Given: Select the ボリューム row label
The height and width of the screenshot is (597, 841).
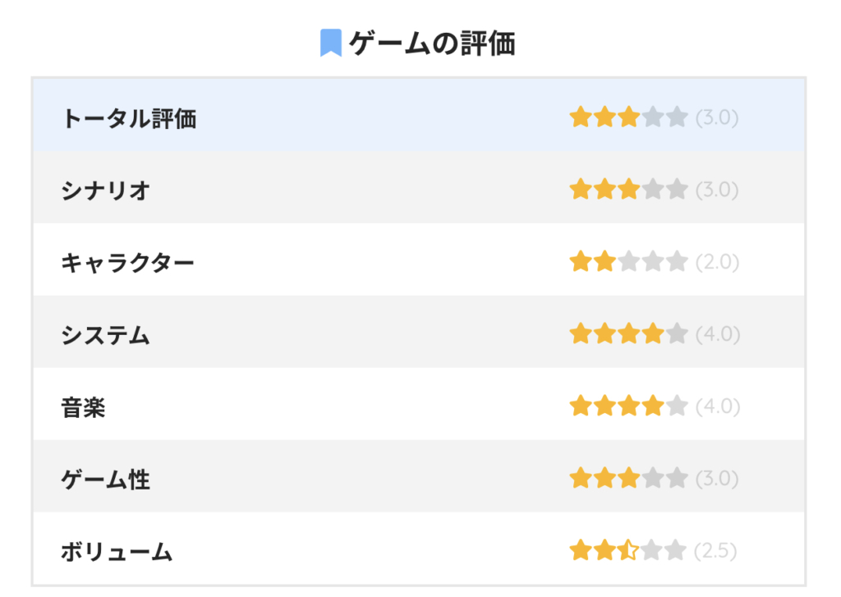Looking at the screenshot, I should coord(117,551).
